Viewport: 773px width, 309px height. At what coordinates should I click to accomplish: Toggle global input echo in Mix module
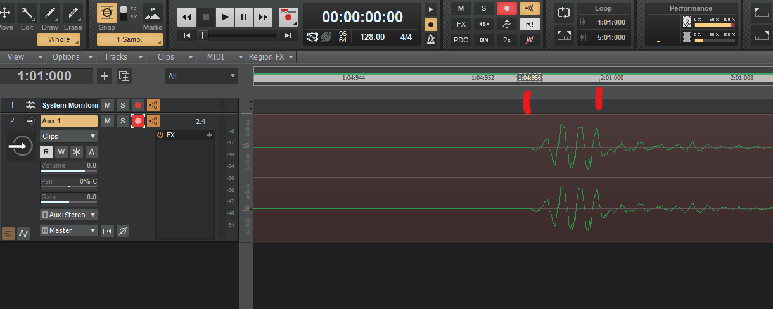[x=529, y=8]
